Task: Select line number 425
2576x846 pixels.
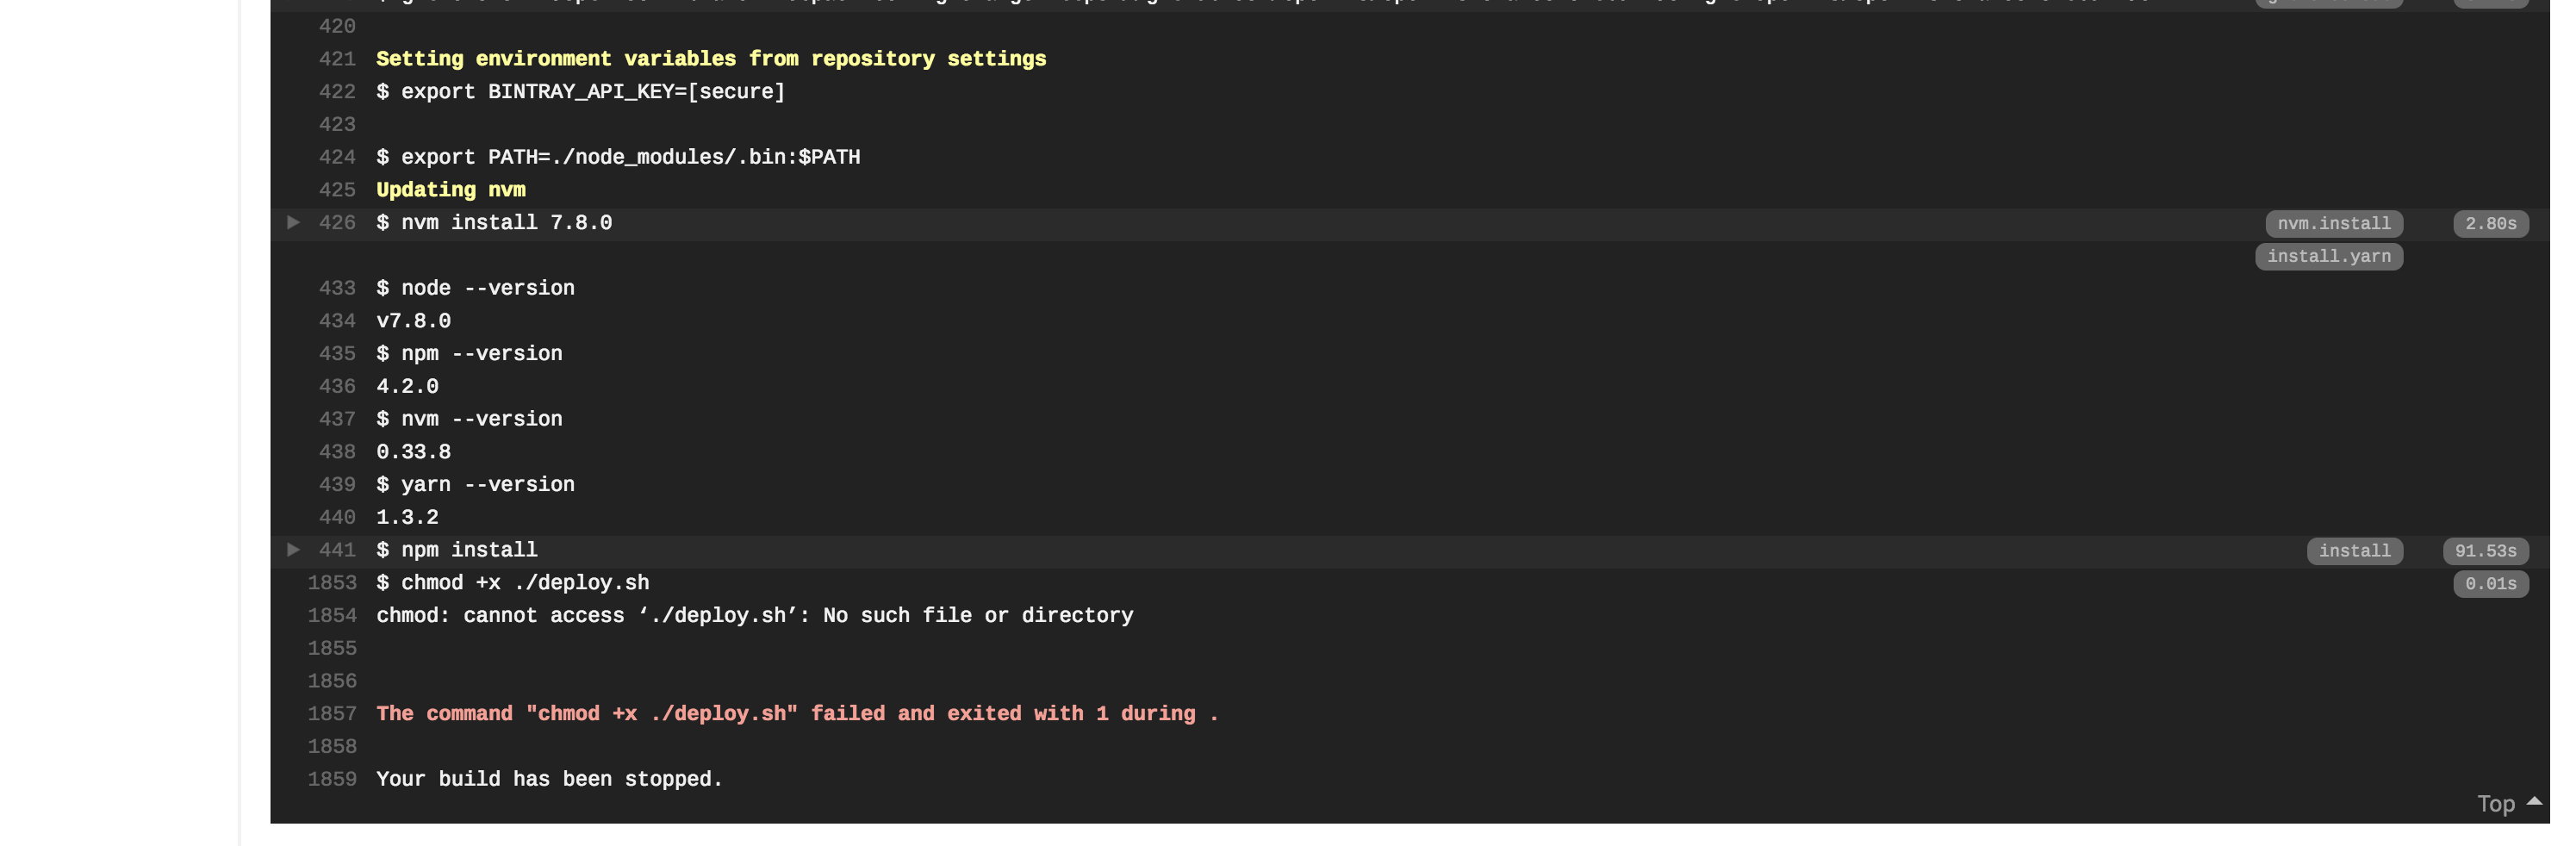Action: point(337,190)
